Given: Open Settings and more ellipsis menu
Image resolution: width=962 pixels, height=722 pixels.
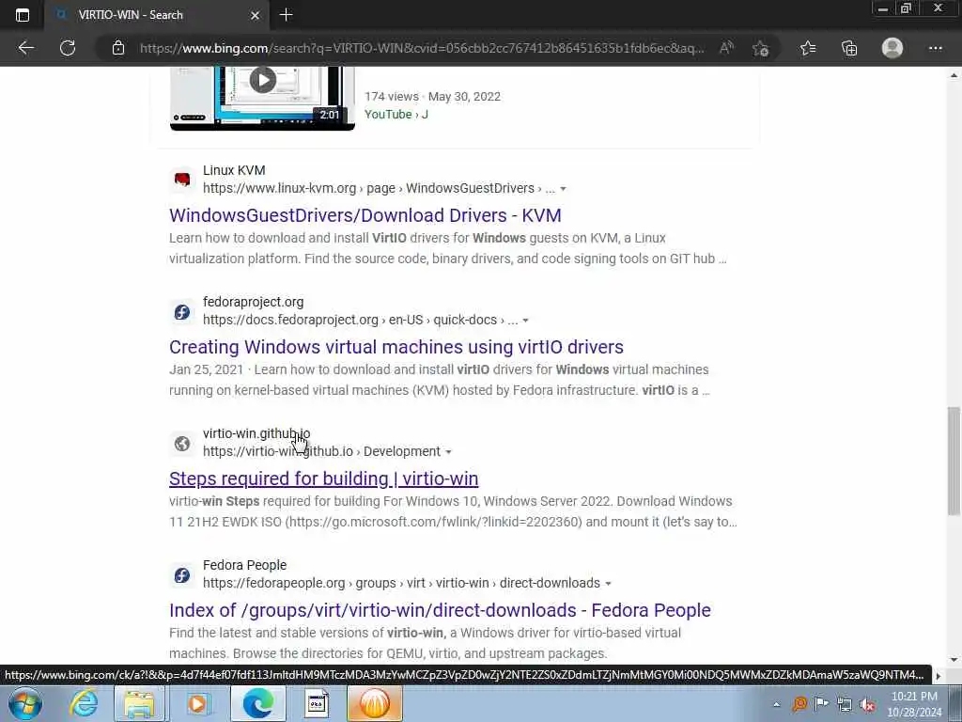Looking at the screenshot, I should click(x=935, y=48).
